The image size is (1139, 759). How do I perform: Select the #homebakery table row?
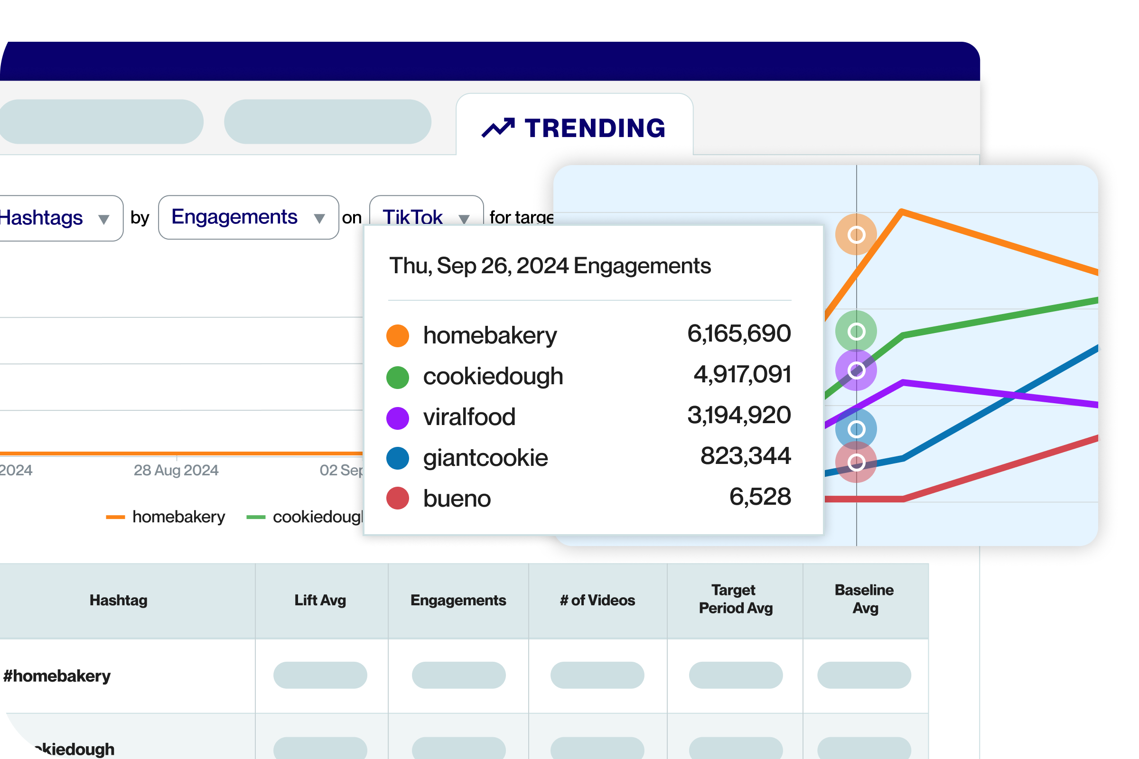pyautogui.click(x=57, y=676)
